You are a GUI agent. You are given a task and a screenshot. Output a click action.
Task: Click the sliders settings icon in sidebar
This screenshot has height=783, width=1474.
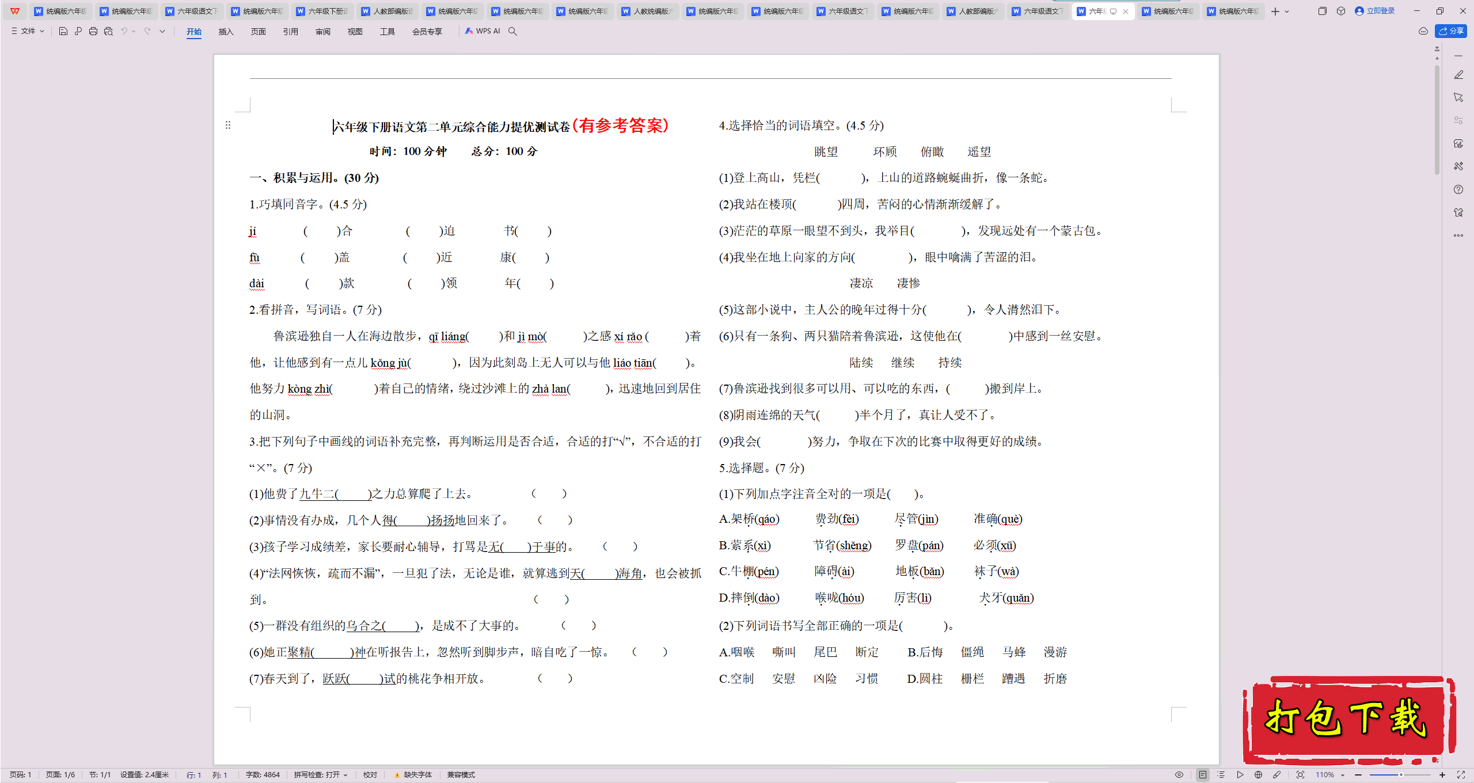point(1458,120)
